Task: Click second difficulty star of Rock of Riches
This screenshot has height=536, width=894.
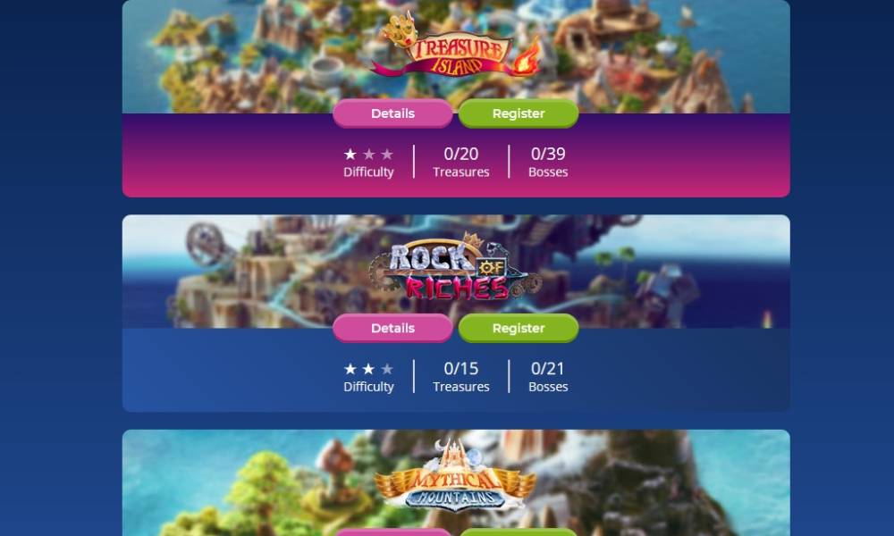Action: [x=368, y=369]
